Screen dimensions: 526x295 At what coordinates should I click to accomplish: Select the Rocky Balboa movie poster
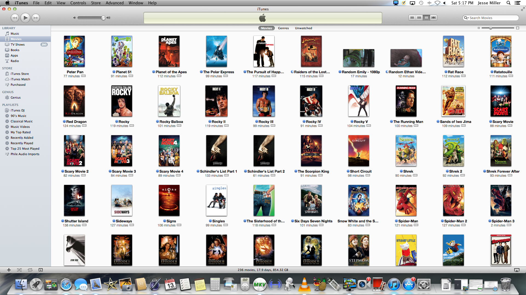coord(169,101)
